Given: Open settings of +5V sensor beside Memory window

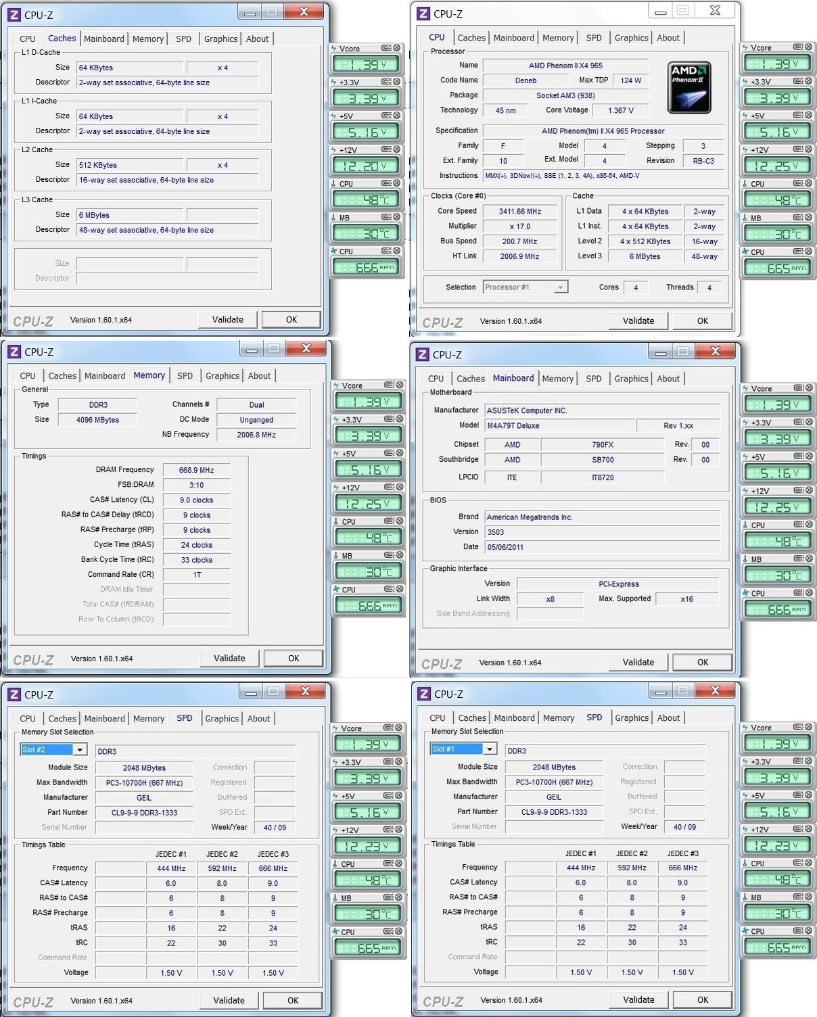Looking at the screenshot, I should (x=389, y=453).
